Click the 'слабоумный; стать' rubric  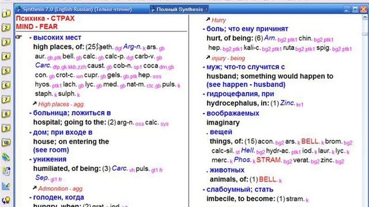240,189
